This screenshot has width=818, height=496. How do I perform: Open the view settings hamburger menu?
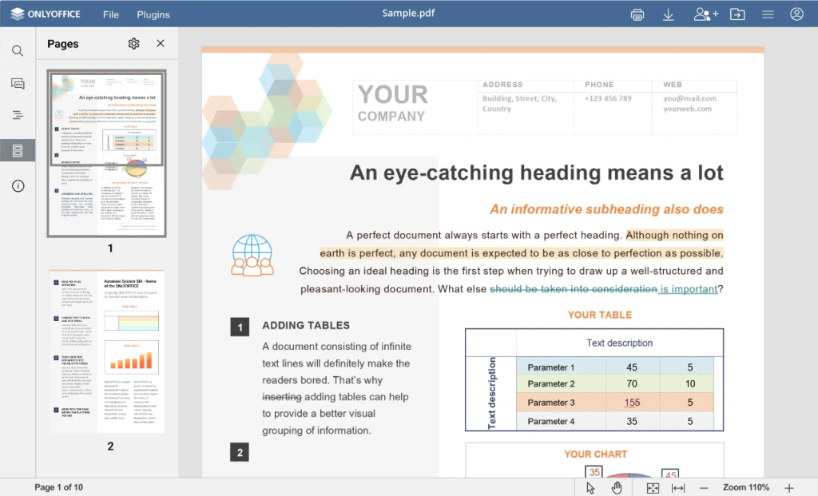pyautogui.click(x=768, y=14)
